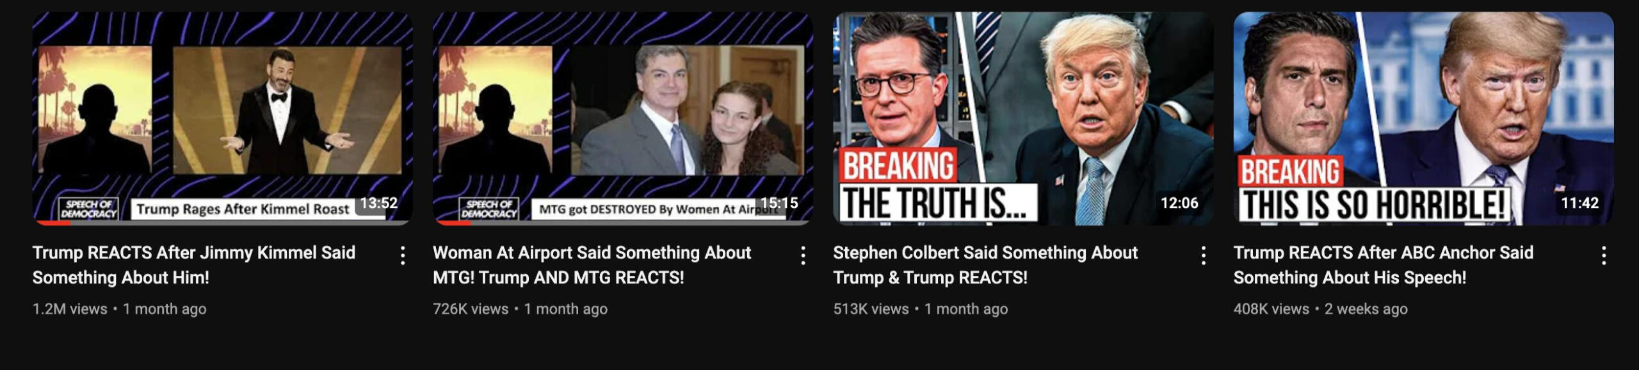
Task: Open options menu for Jimmy Kimmel video
Action: [403, 255]
